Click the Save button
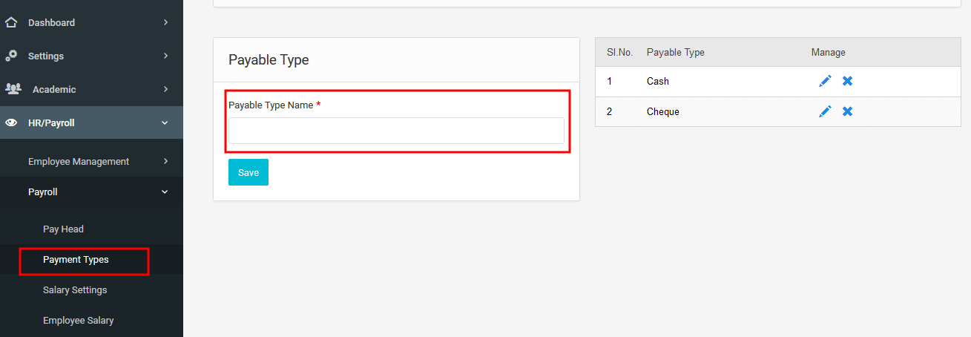 (248, 172)
